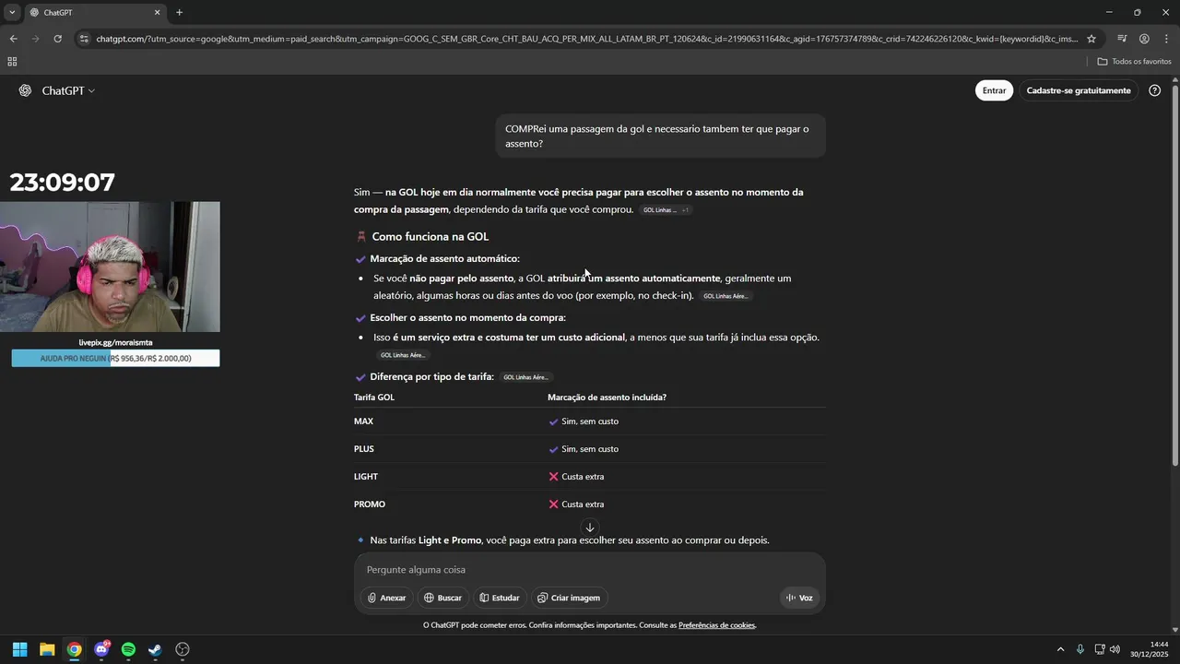Focus the Pergunte alguma coisa input

590,570
